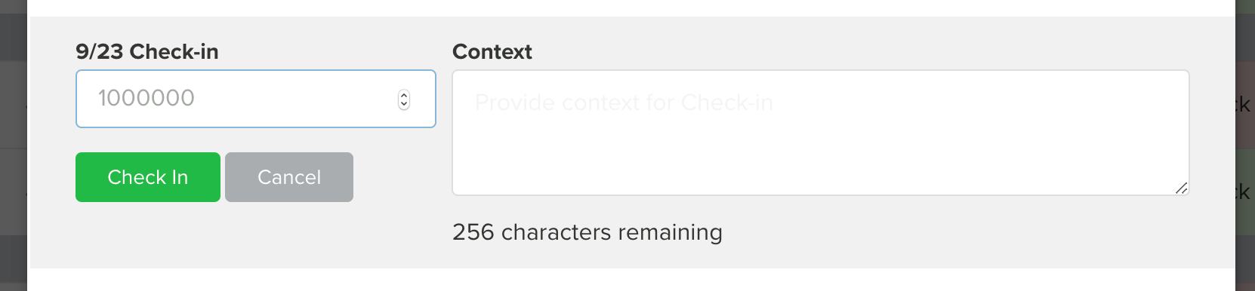1255x291 pixels.
Task: Increase check-in value with up stepper arrow
Action: click(404, 95)
